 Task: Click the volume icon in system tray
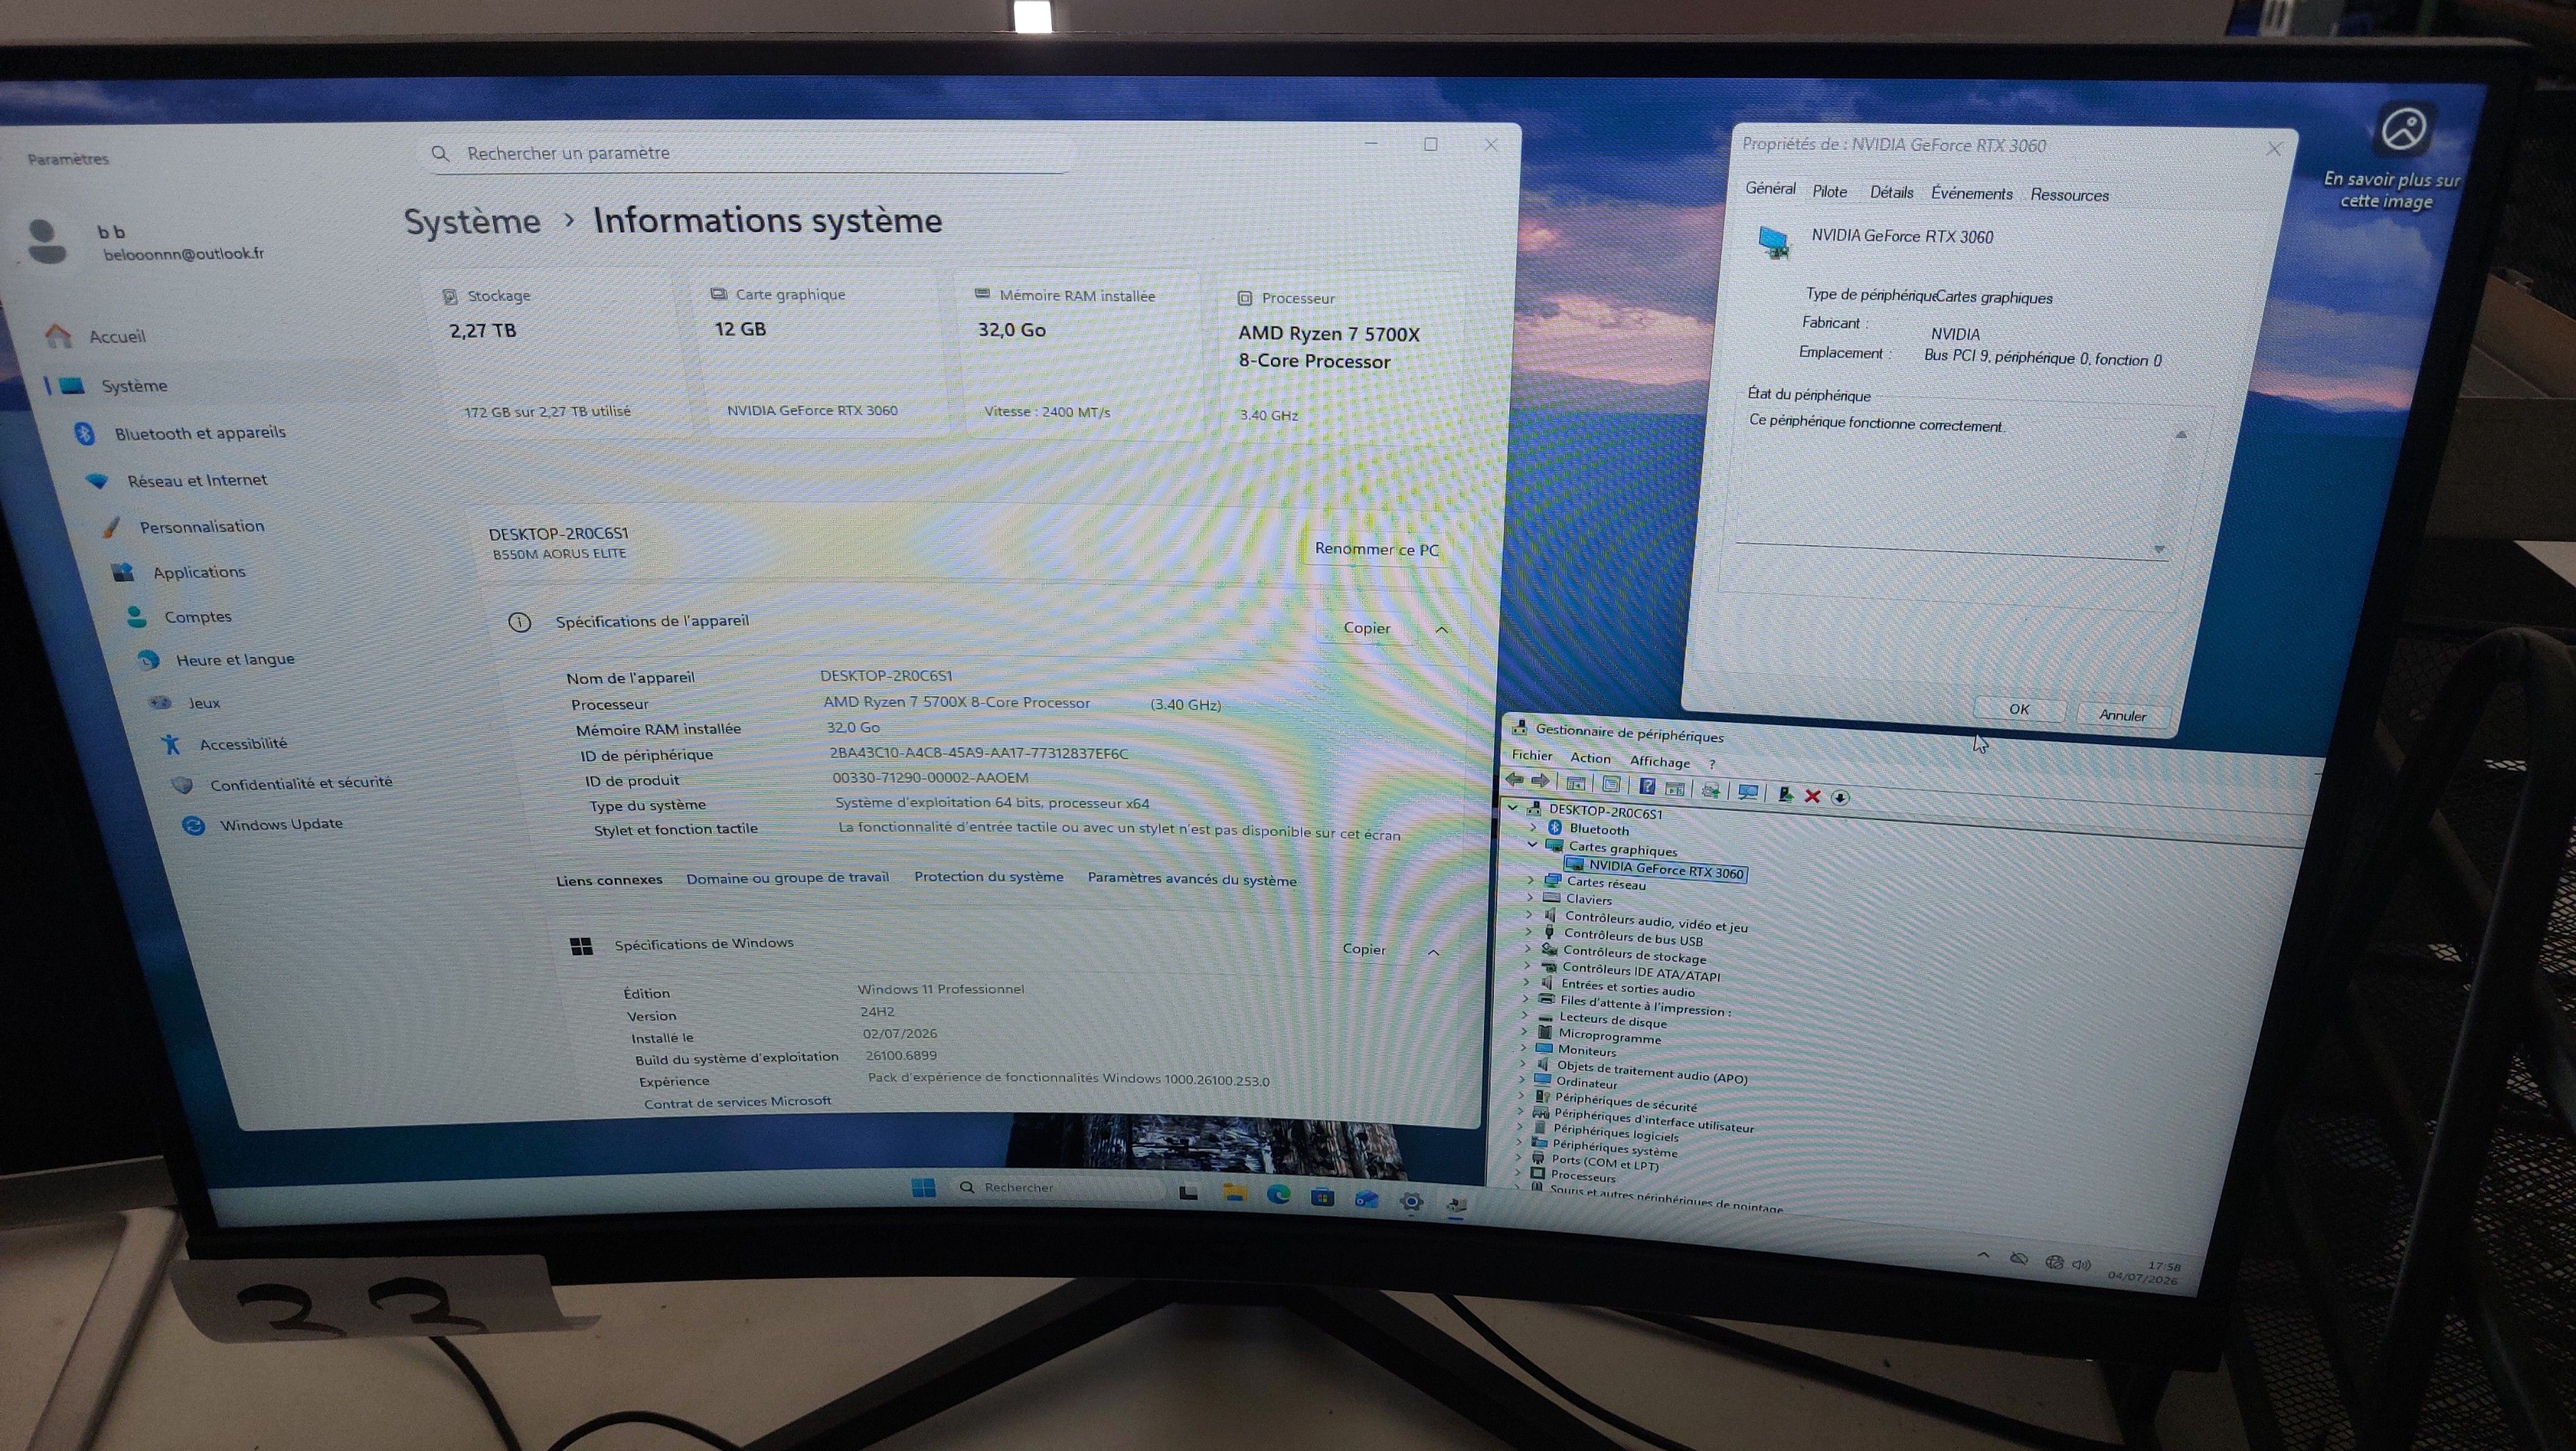tap(2081, 1265)
